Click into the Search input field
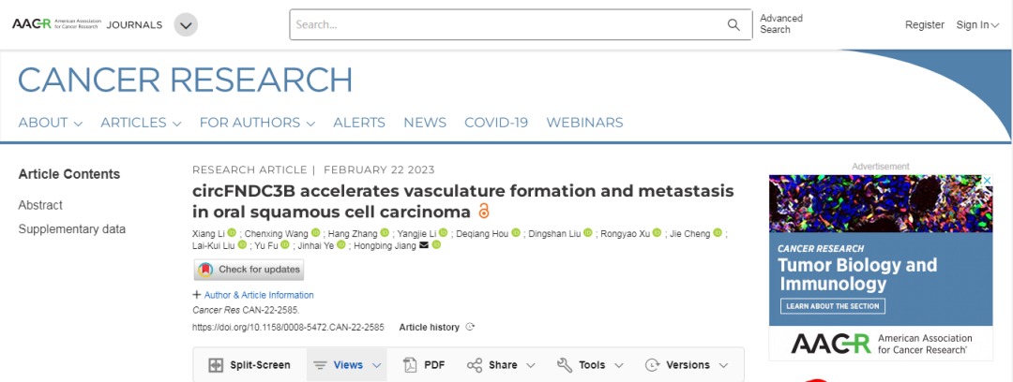The image size is (1013, 382). 506,24
